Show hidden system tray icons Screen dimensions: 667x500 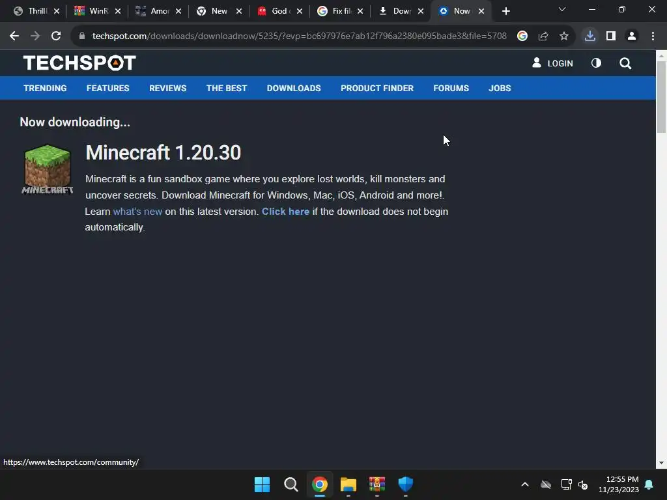point(525,484)
